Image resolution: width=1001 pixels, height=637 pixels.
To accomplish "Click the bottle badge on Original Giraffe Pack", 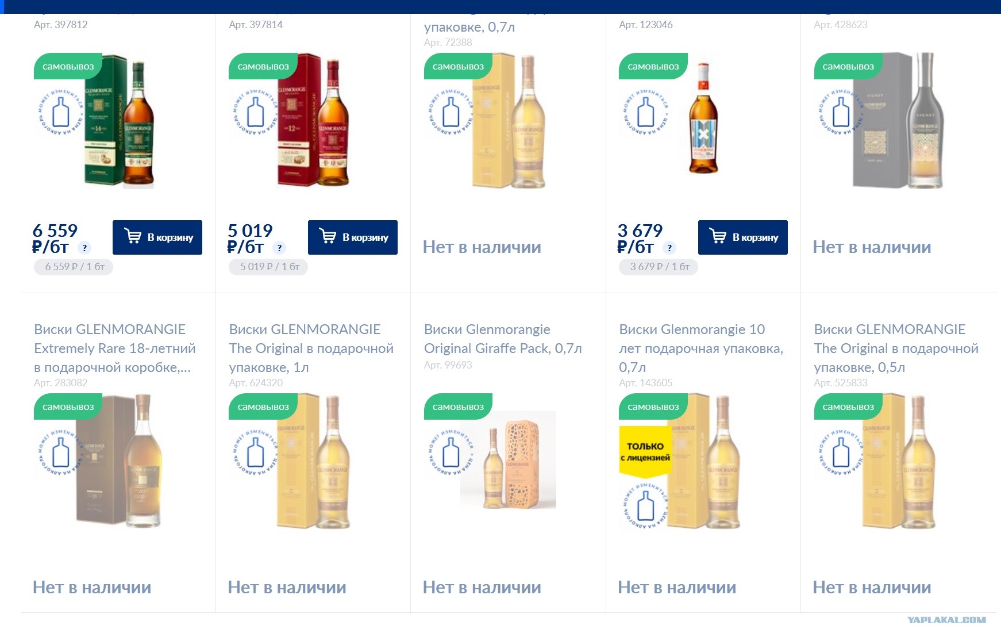I will click(x=451, y=452).
